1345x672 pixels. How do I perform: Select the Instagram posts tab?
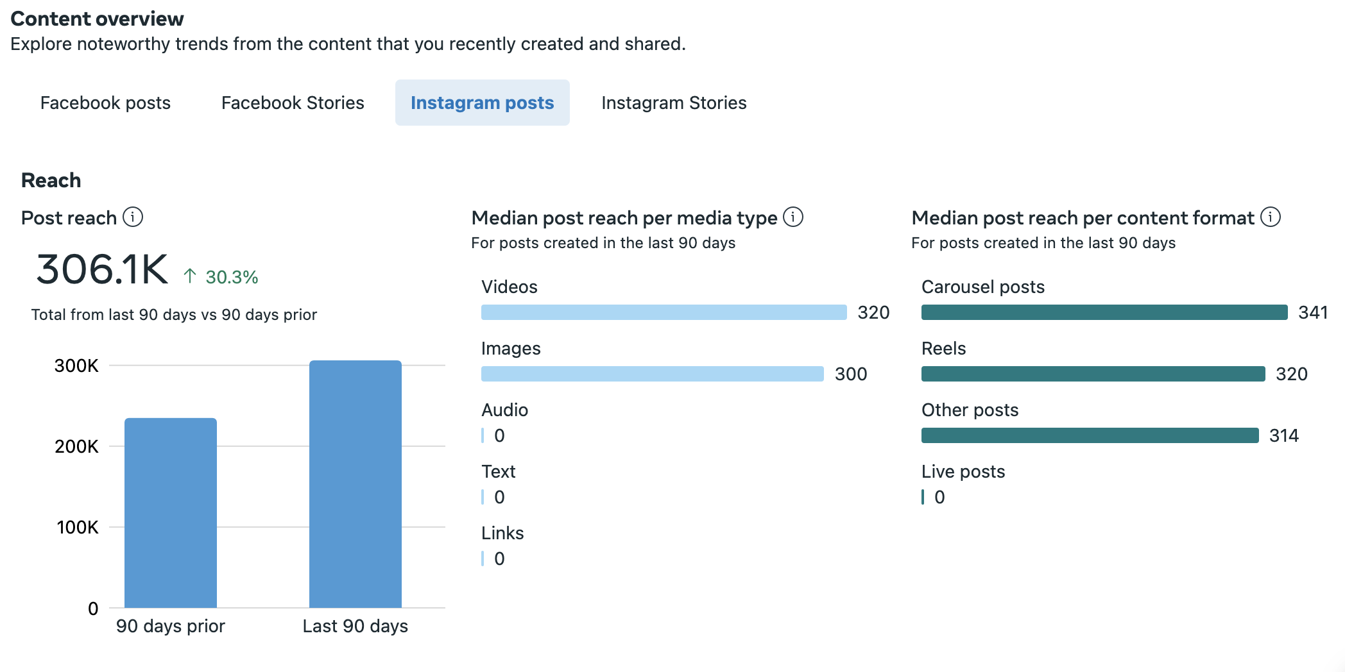[x=482, y=103]
